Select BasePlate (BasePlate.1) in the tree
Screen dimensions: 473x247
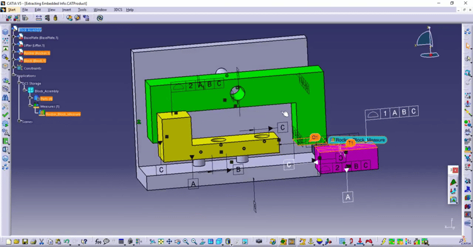tap(41, 38)
